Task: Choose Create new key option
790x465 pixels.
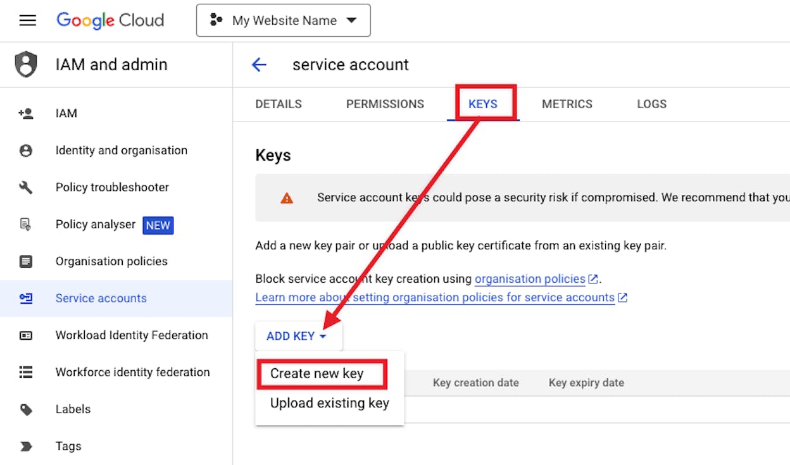Action: [x=317, y=373]
